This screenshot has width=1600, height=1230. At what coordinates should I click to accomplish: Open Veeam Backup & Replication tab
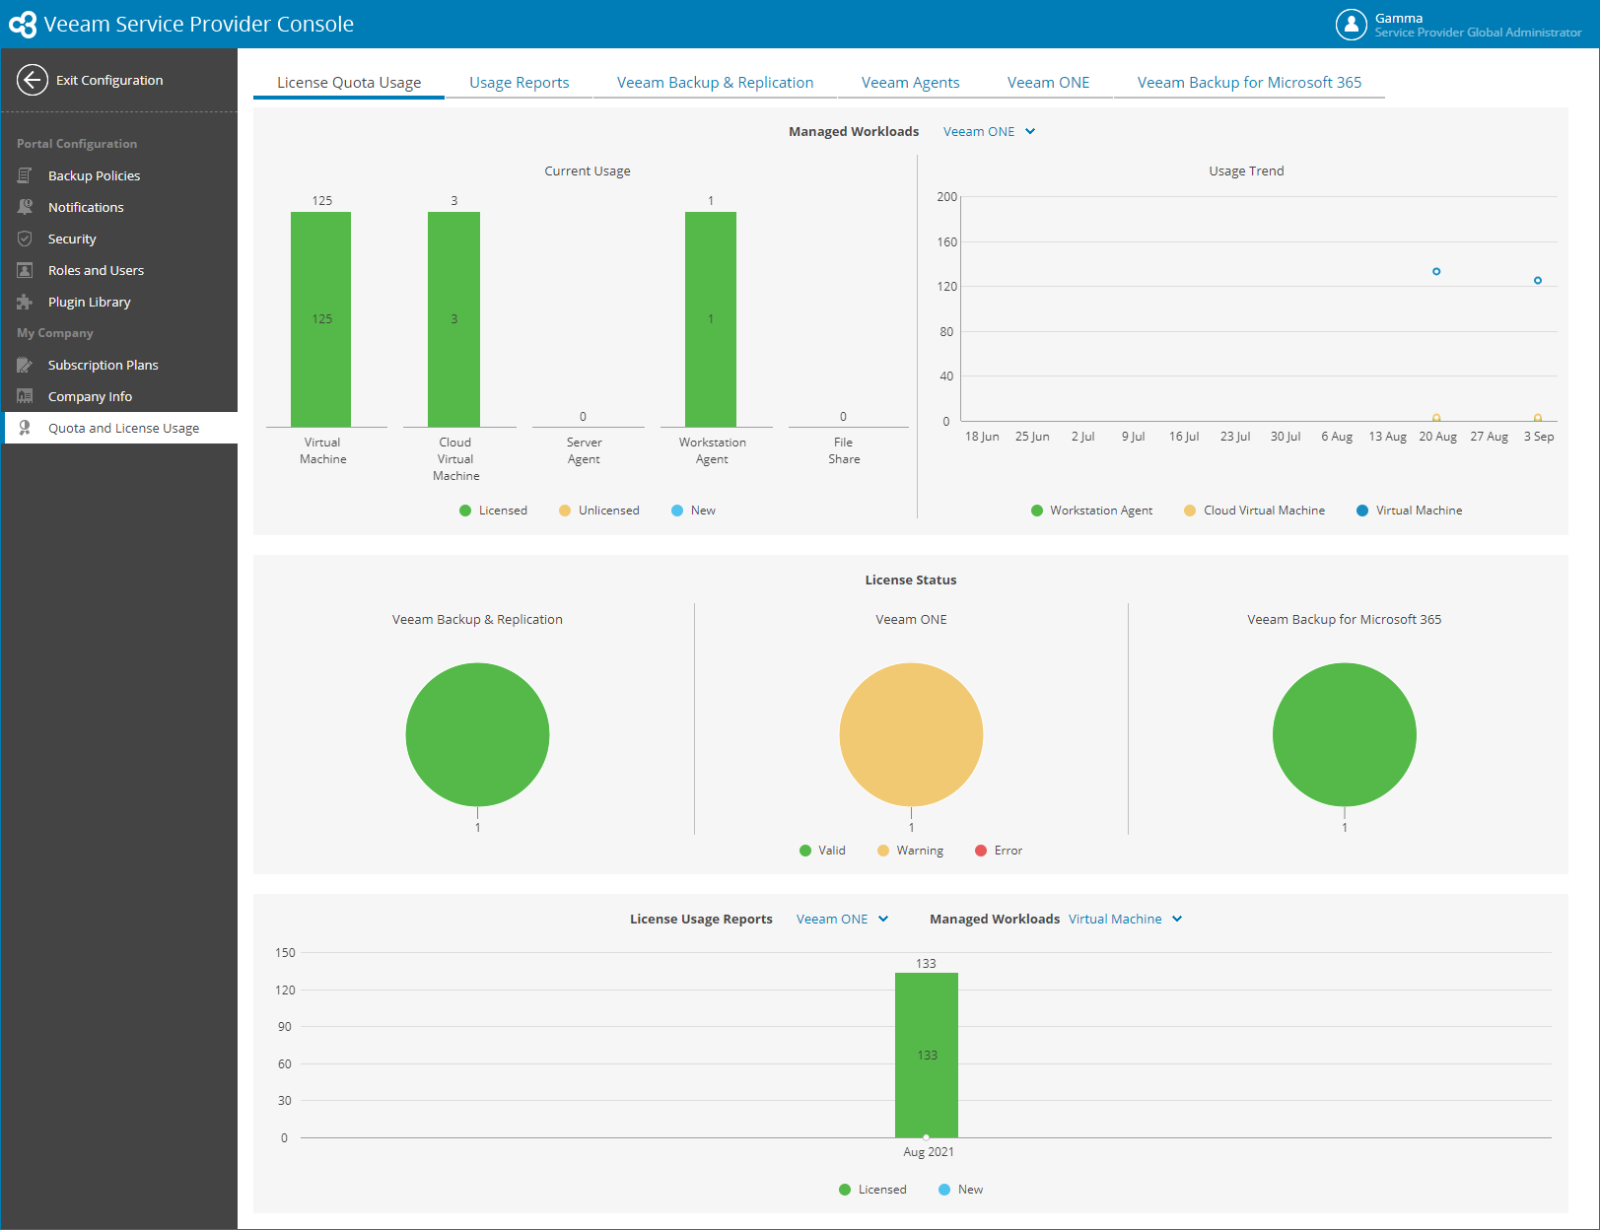tap(715, 83)
